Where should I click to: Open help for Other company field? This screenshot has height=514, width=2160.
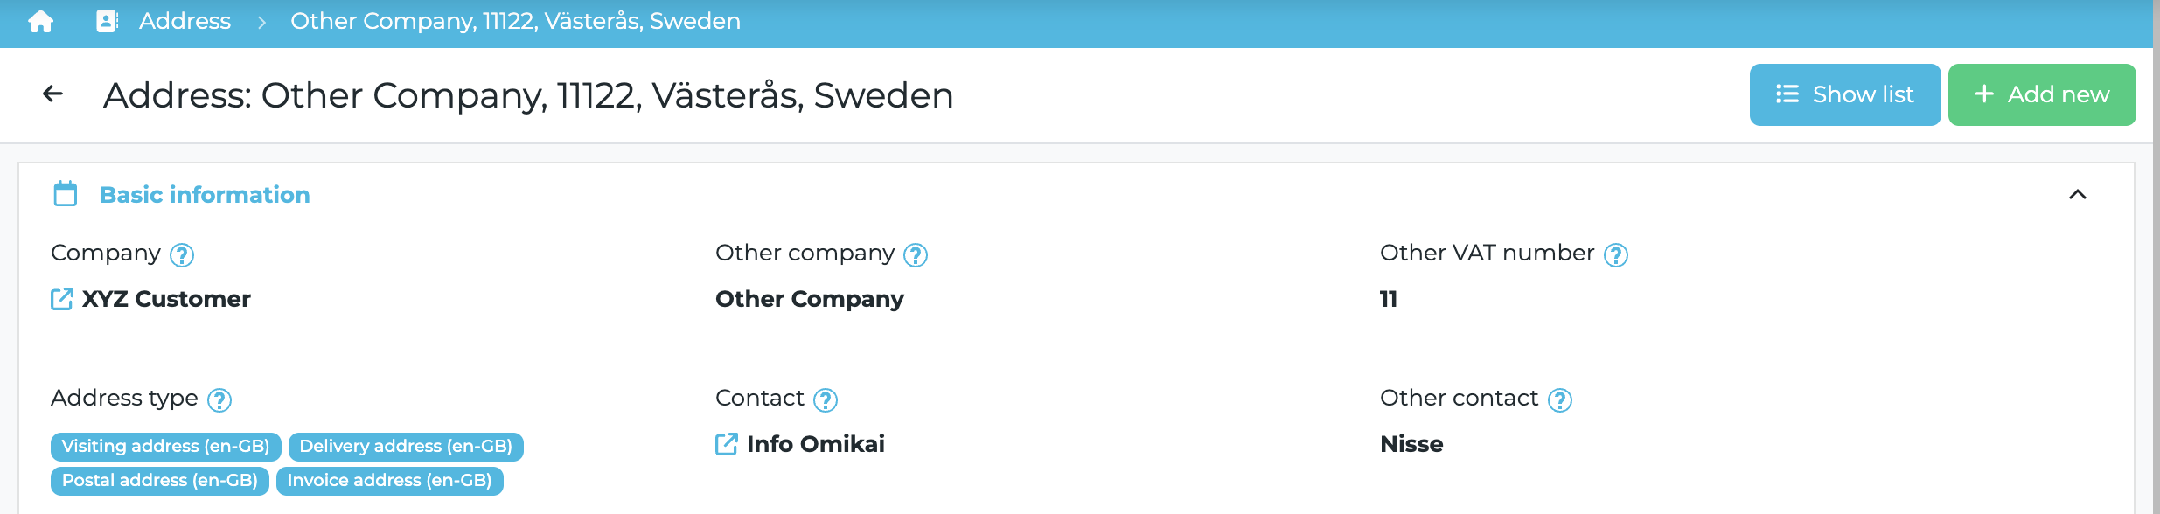[x=916, y=255]
